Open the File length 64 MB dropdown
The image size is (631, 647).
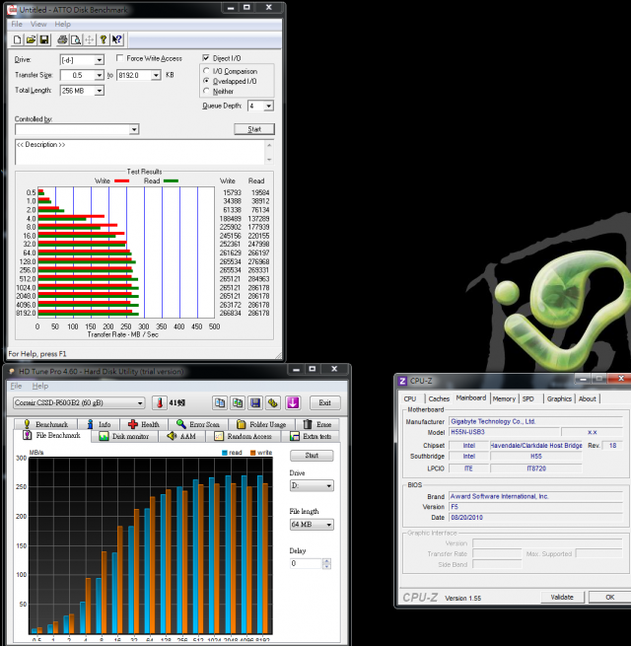pos(312,525)
